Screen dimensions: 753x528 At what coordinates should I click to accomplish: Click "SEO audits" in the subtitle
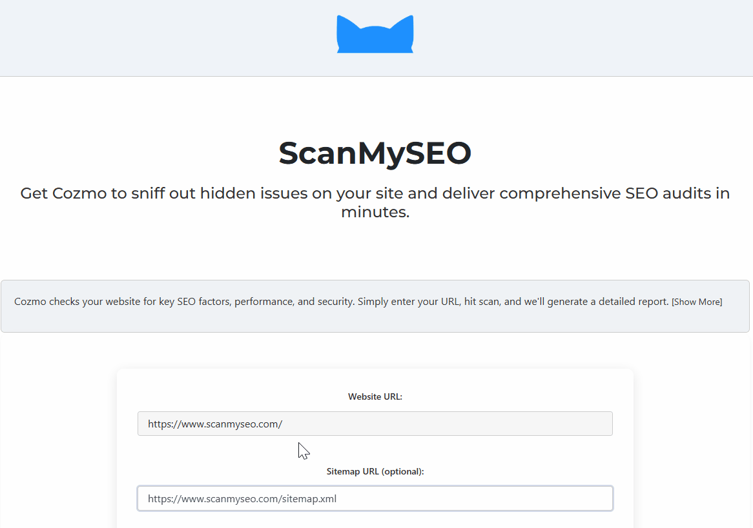click(668, 193)
